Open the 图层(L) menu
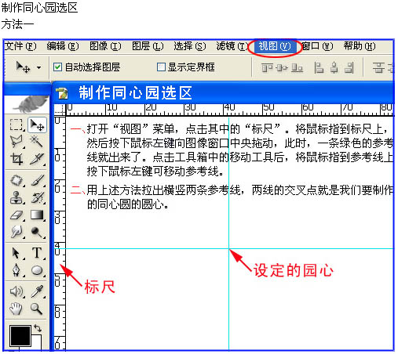The image size is (398, 354). (x=148, y=46)
